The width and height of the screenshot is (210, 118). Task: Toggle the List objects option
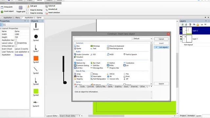tap(161, 47)
